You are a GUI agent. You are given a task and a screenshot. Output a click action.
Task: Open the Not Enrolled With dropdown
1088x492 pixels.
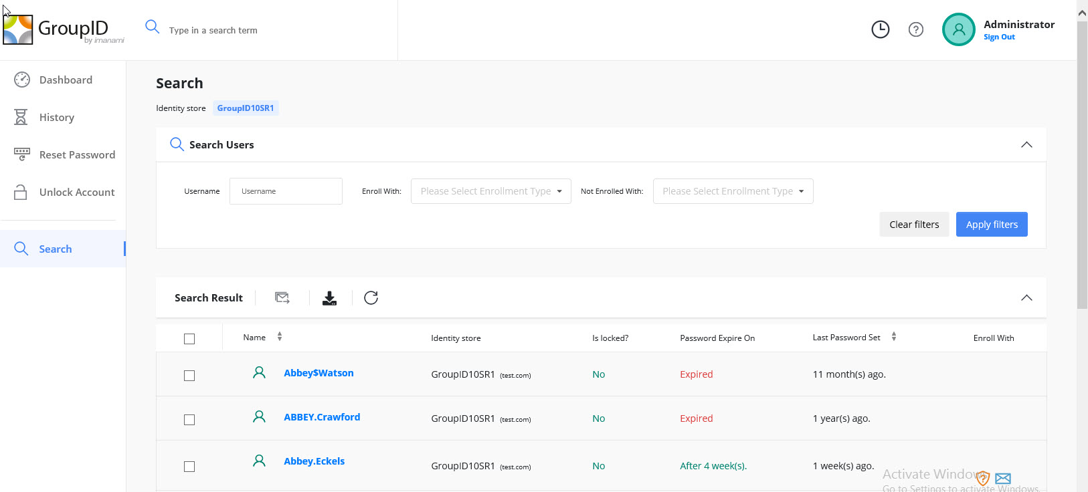click(733, 191)
